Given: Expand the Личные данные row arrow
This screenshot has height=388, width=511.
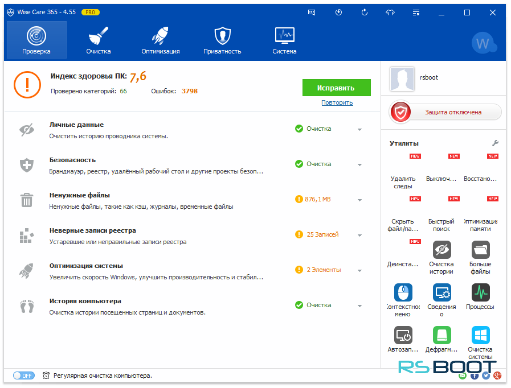Looking at the screenshot, I should click(360, 130).
